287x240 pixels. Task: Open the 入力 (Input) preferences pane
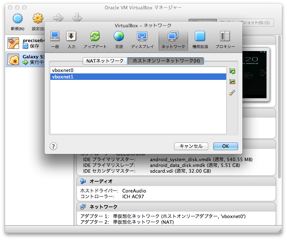(x=71, y=40)
